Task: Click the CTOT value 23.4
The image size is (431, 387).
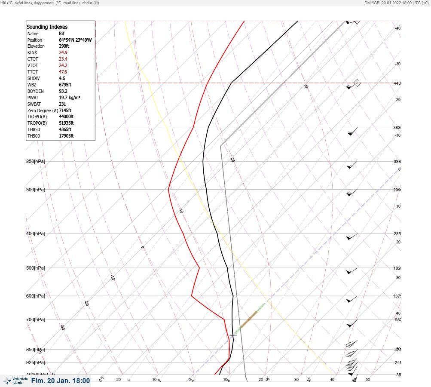Action: (63, 59)
